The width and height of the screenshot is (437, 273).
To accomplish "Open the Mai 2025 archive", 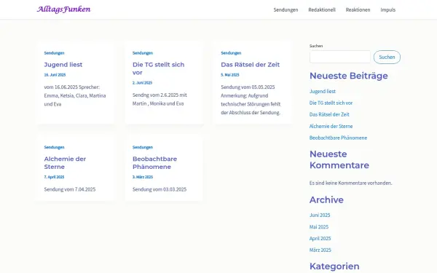I will (x=319, y=226).
